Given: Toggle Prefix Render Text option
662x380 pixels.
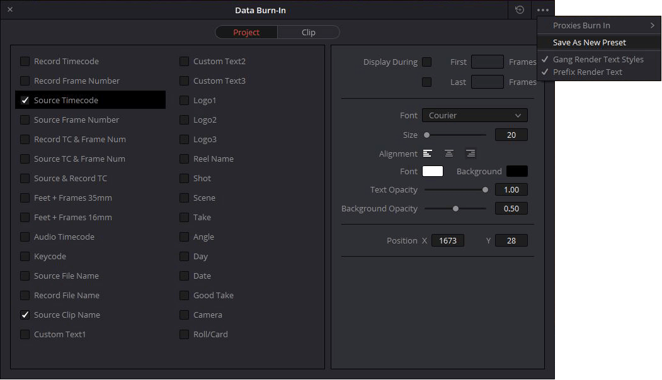Looking at the screenshot, I should (599, 72).
